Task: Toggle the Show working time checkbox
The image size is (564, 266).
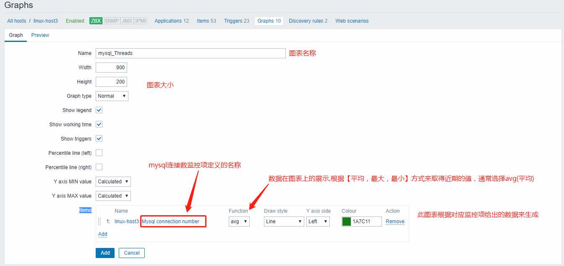Action: [99, 124]
